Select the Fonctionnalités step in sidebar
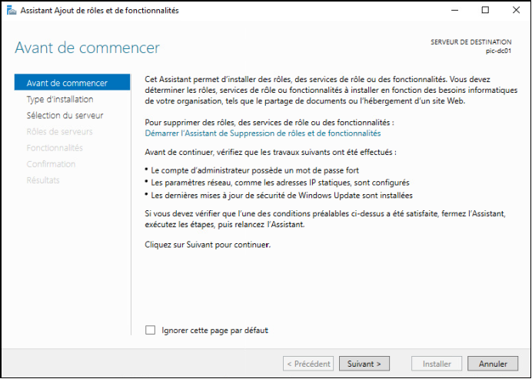 (55, 148)
